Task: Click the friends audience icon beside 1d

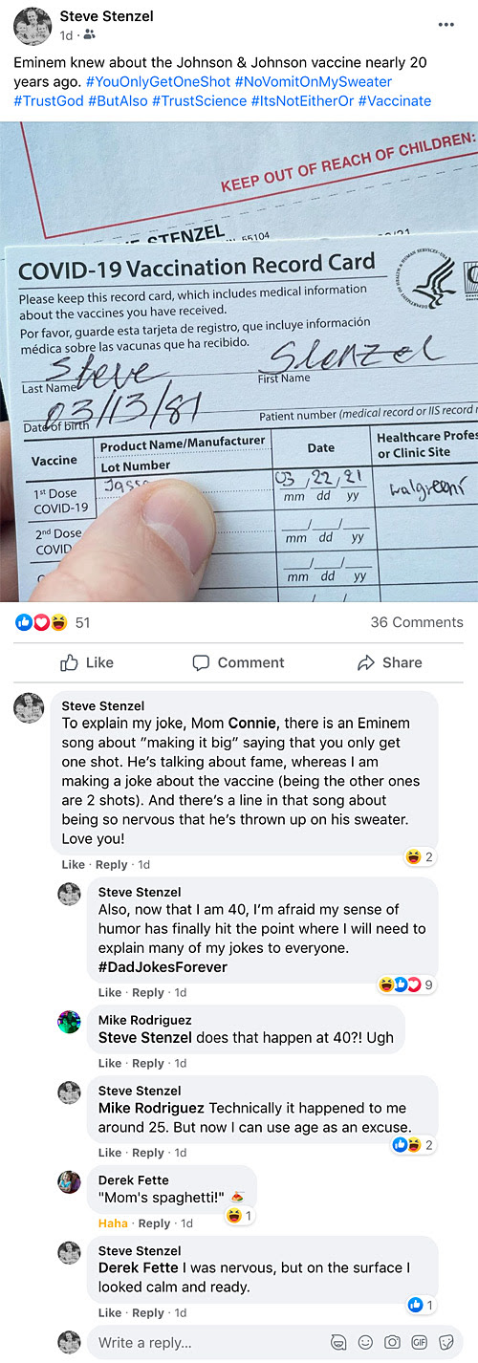Action: [90, 35]
